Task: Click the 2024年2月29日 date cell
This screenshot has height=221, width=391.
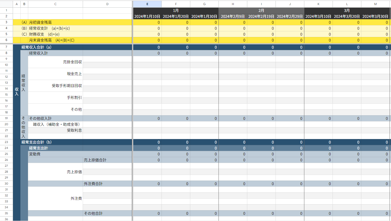Action: coord(290,16)
